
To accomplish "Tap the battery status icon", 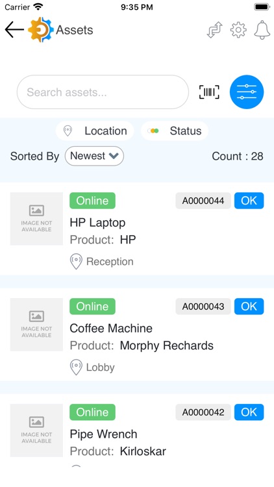I will (262, 7).
